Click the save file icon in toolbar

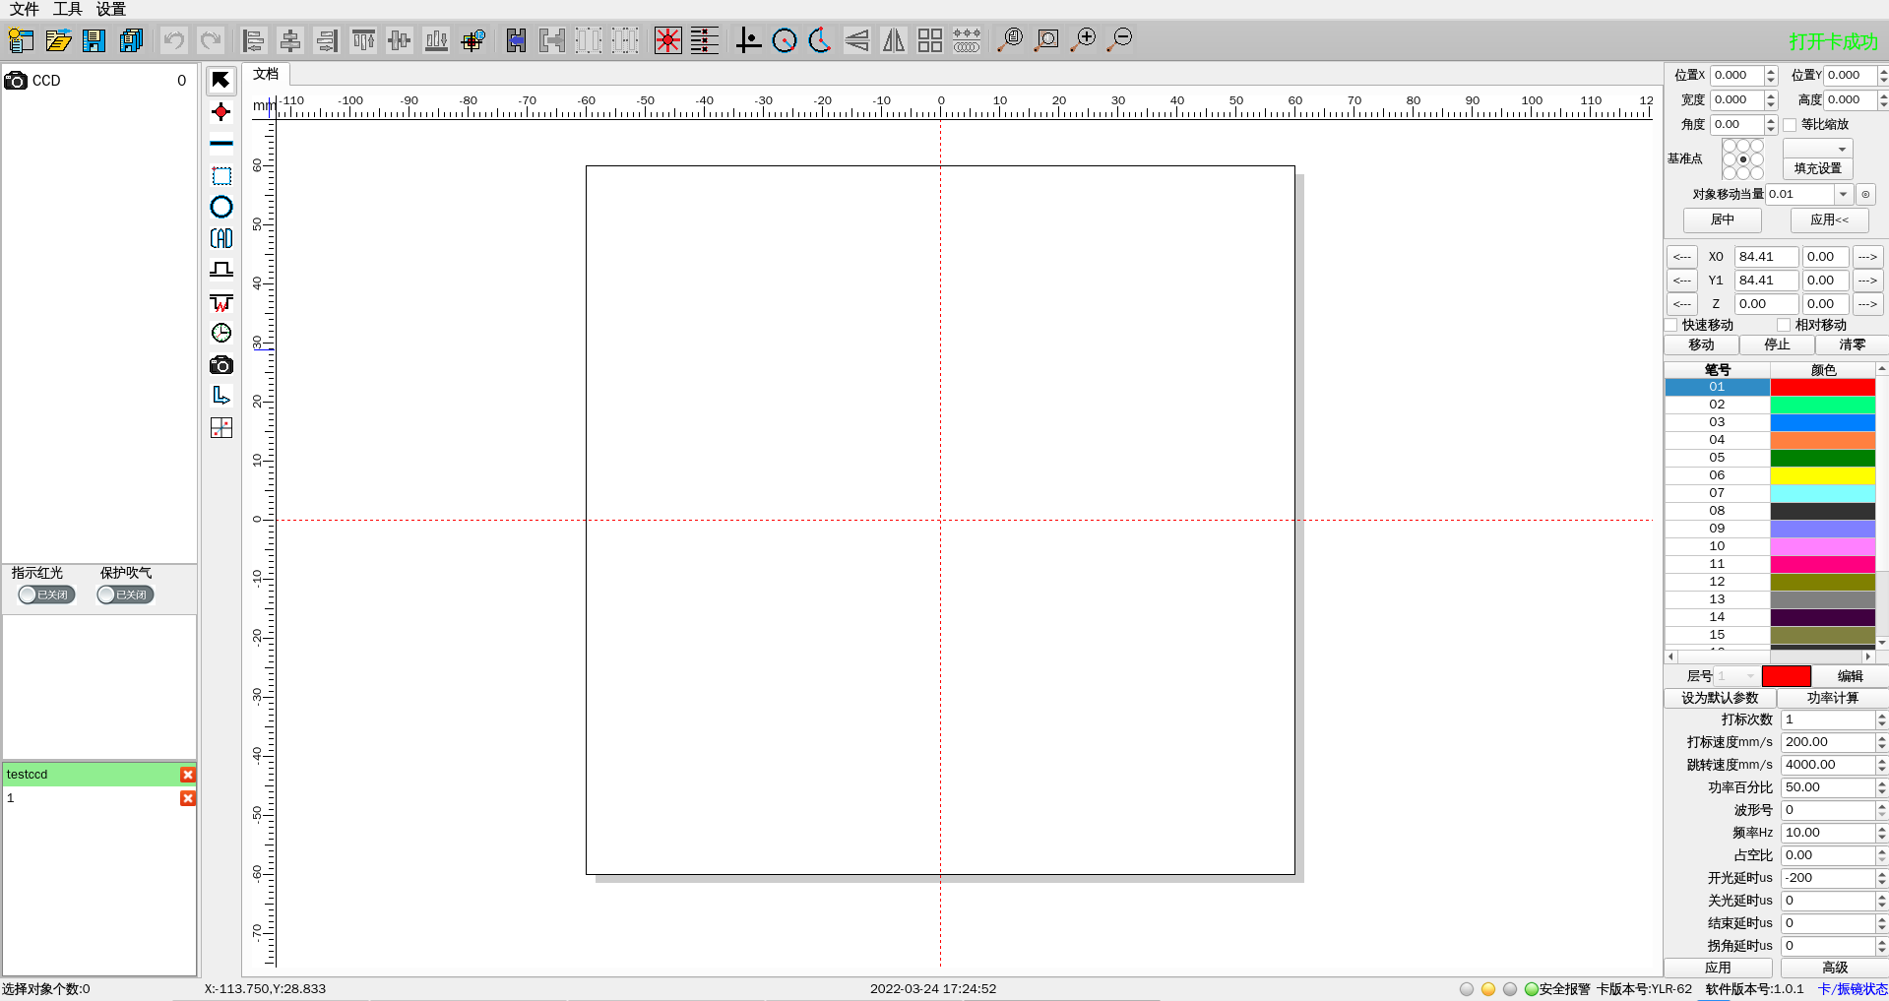pos(94,40)
